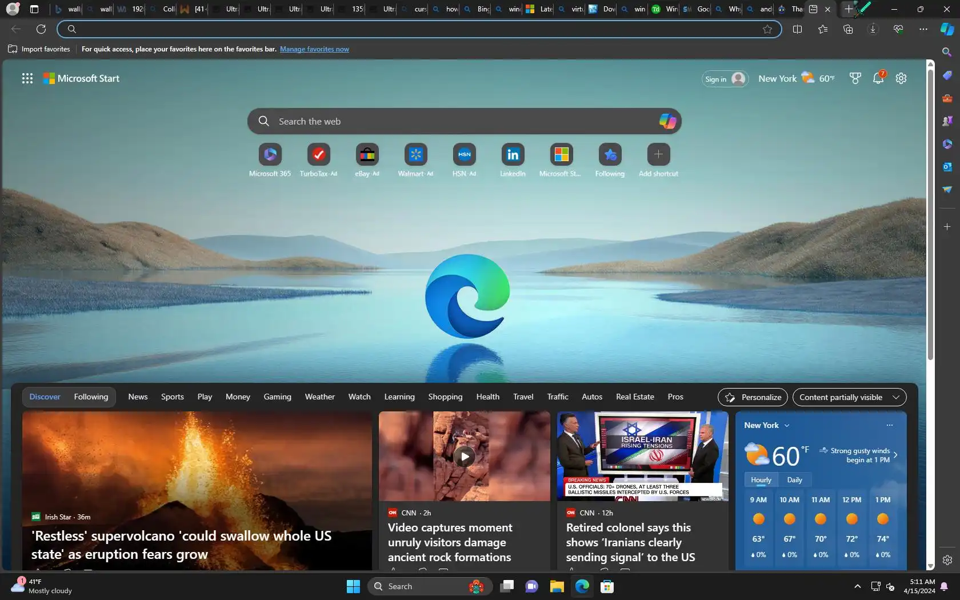Click the Import favorites button

[x=39, y=49]
